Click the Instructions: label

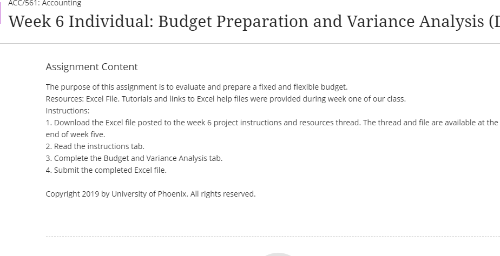pyautogui.click(x=68, y=111)
